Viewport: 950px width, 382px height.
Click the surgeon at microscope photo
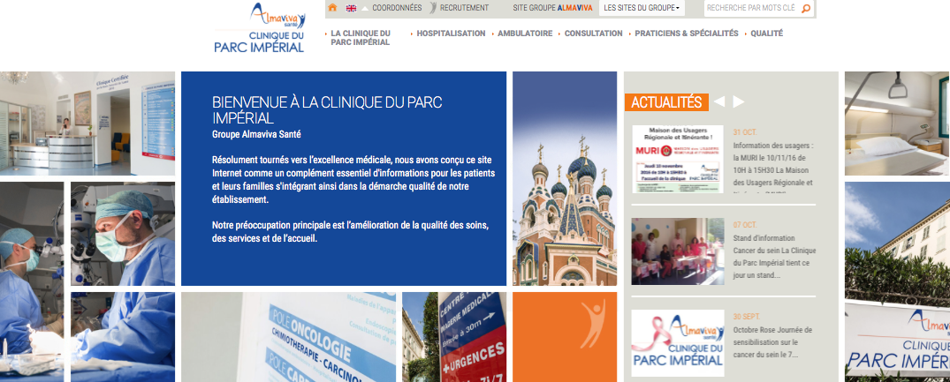click(x=32, y=281)
